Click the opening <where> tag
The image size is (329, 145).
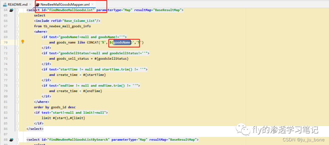41,32
